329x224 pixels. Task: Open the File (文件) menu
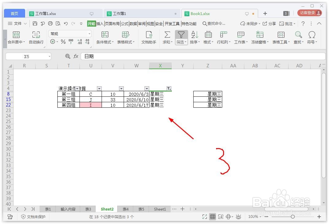click(17, 24)
